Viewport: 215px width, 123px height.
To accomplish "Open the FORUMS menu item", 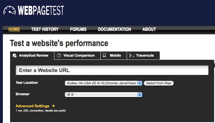I will coord(78,29).
